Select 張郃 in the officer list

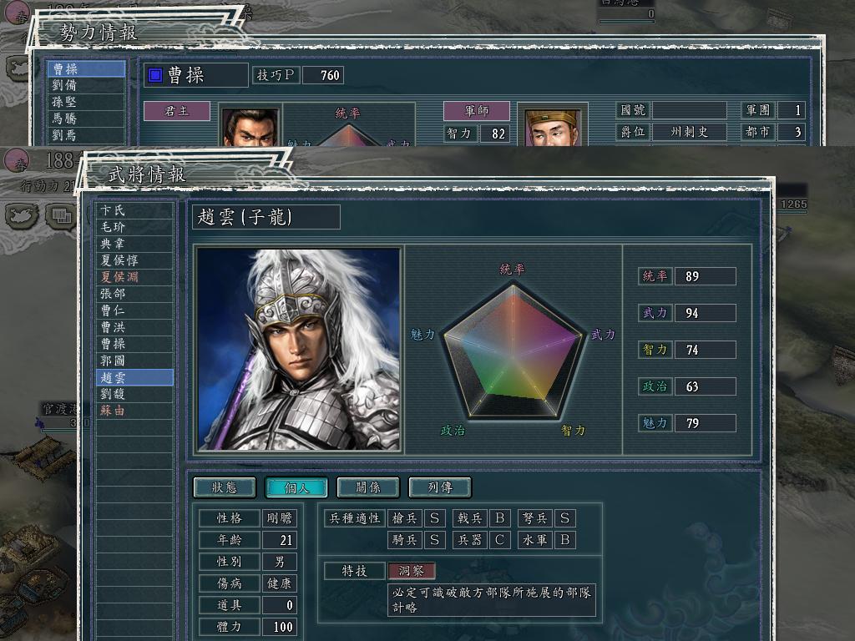click(x=134, y=294)
